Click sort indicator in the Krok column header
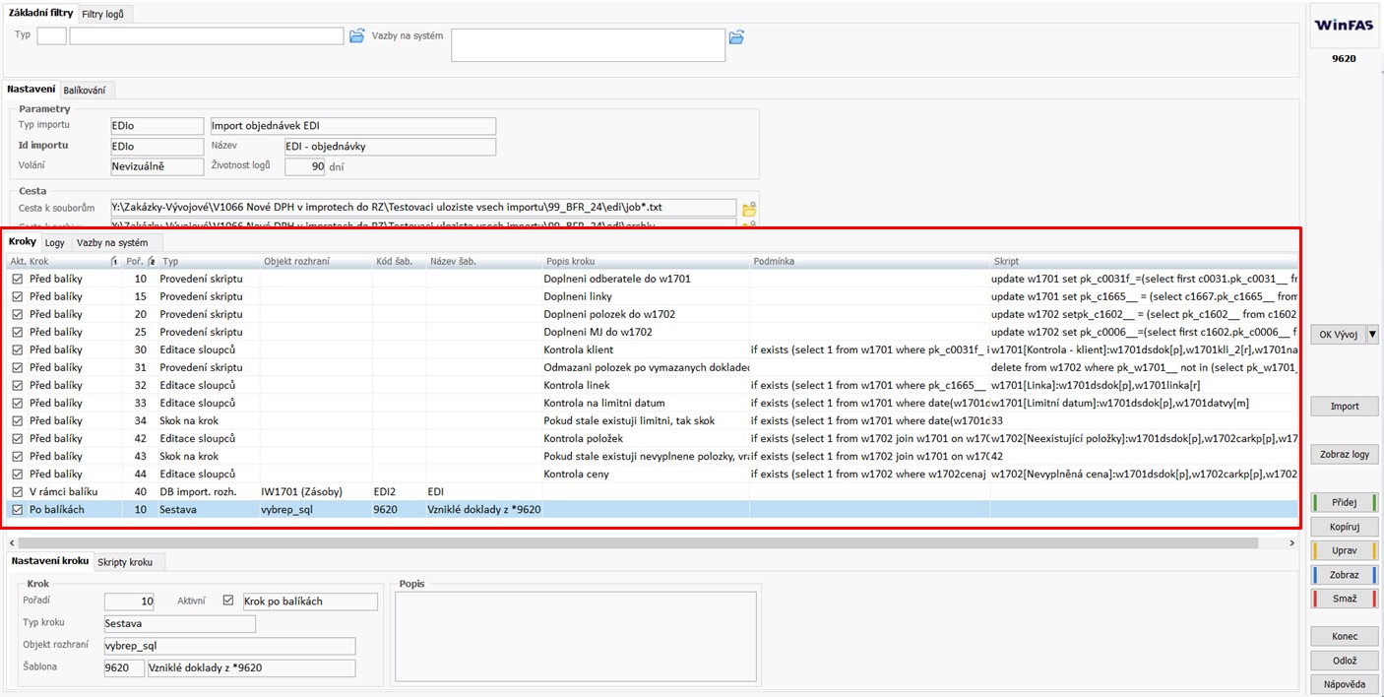1384x697 pixels. click(113, 261)
